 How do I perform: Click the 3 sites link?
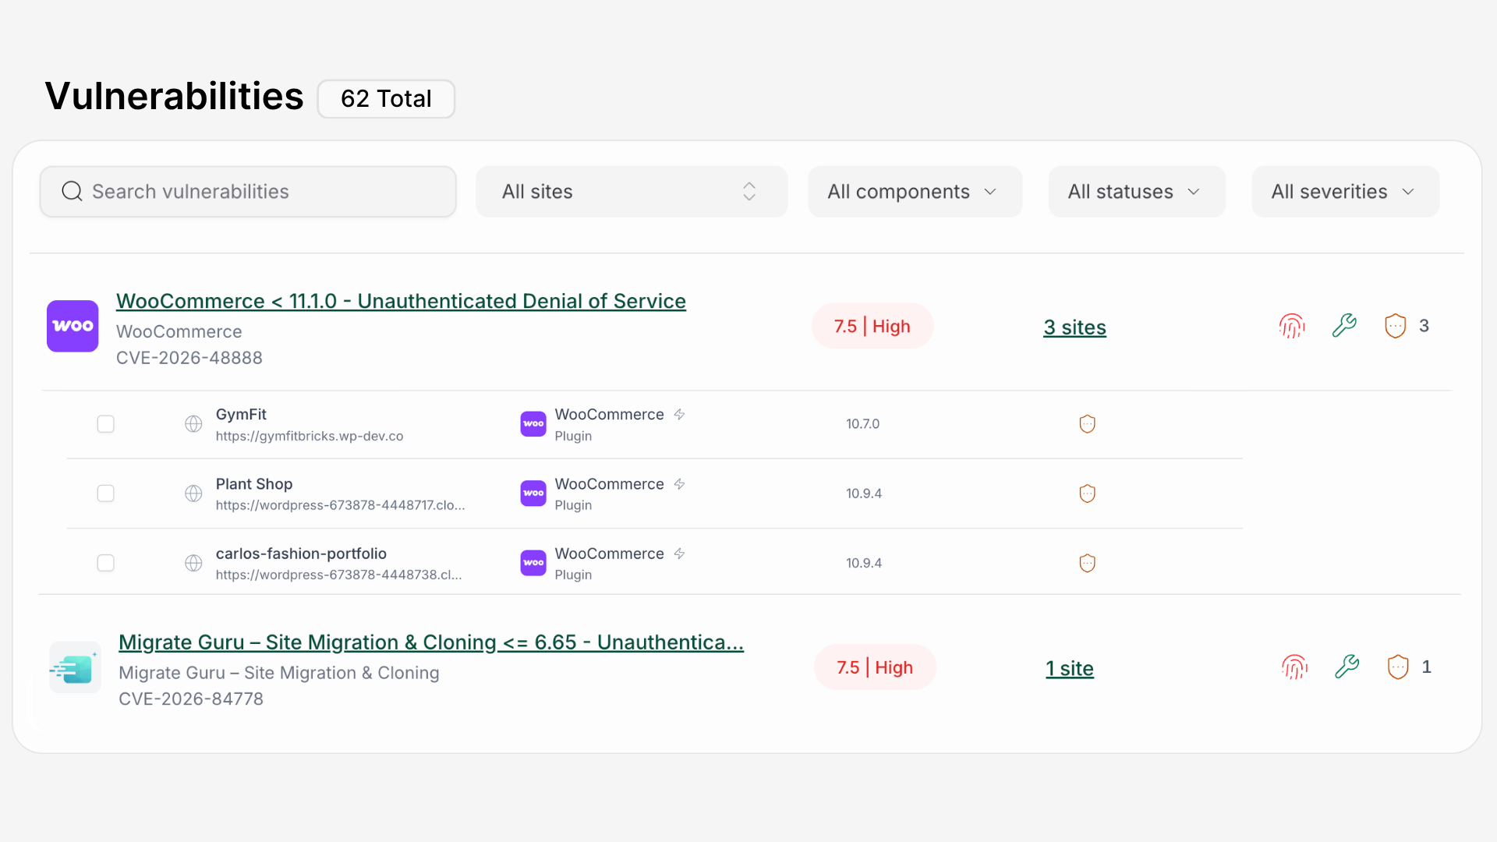tap(1074, 327)
